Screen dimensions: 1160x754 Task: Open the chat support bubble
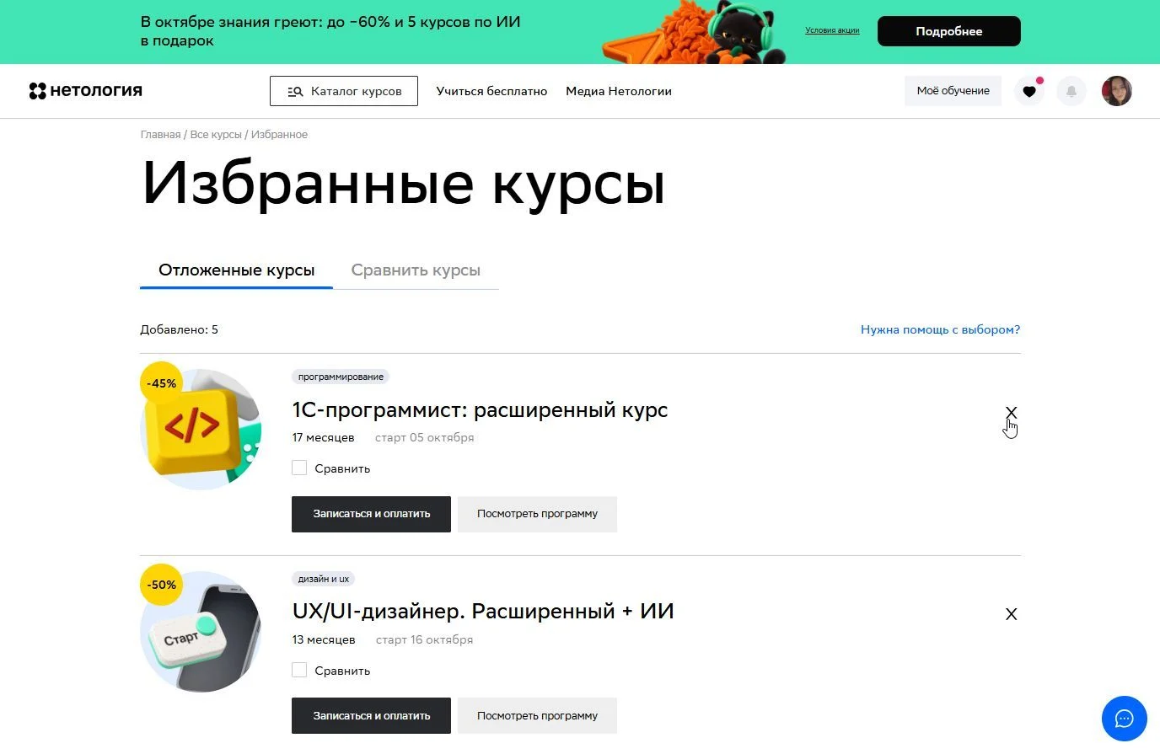coord(1124,719)
